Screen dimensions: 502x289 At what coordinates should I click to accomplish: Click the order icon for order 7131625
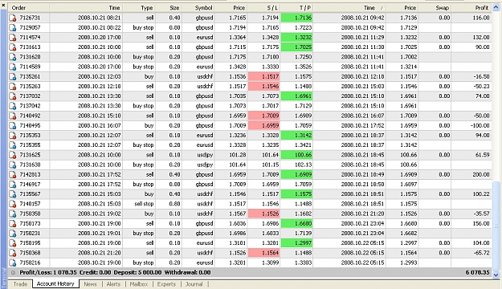[x=13, y=155]
